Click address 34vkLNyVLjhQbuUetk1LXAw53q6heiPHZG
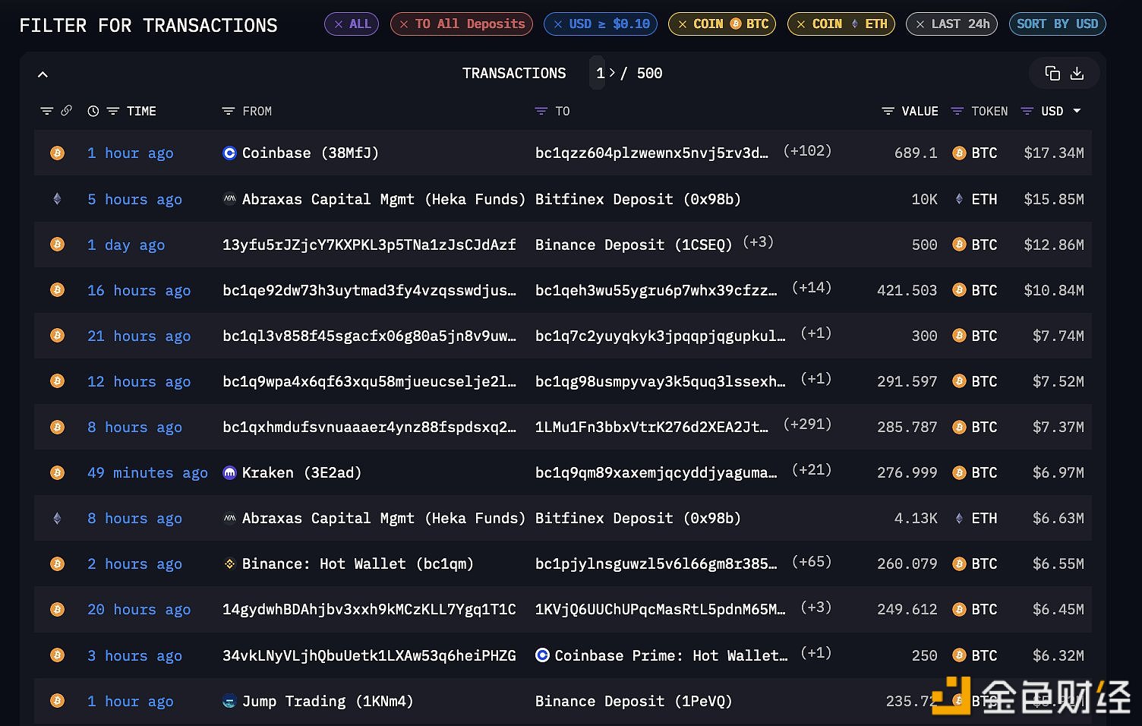Viewport: 1142px width, 726px height. click(369, 655)
